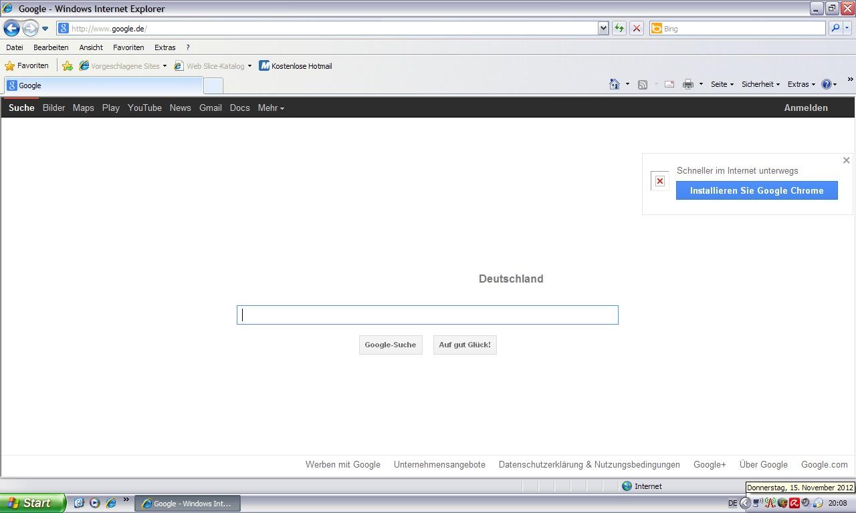Open the Extras command bar menu
Image resolution: width=856 pixels, height=513 pixels.
click(801, 84)
